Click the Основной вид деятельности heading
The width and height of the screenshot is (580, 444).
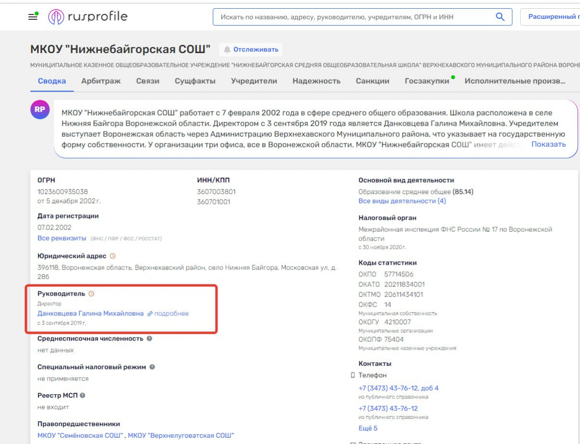coord(406,180)
